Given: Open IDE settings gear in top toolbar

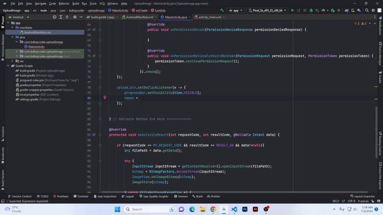Looking at the screenshot, I should (373, 11).
